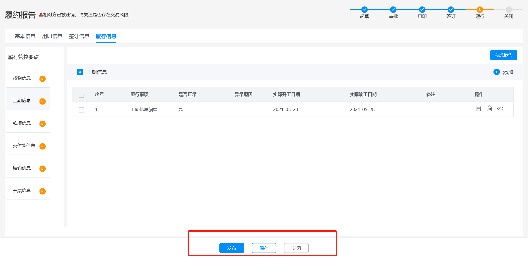
Task: Click the blue 发布 button
Action: pos(231,248)
